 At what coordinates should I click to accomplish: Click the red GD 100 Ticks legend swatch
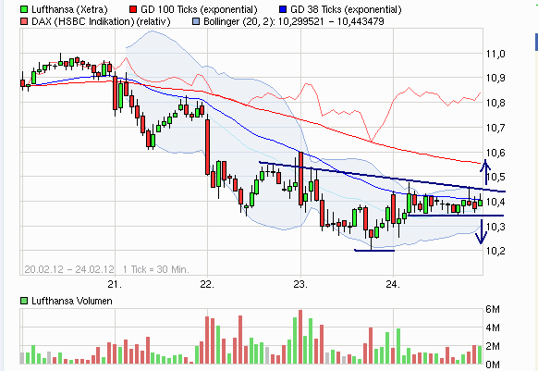click(133, 9)
